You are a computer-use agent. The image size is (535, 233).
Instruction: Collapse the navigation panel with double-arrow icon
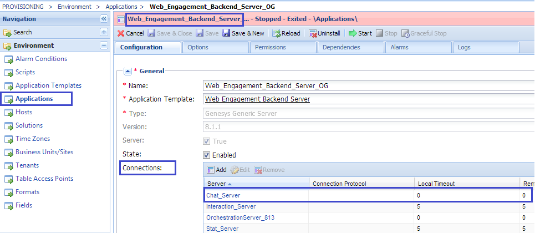[104, 19]
